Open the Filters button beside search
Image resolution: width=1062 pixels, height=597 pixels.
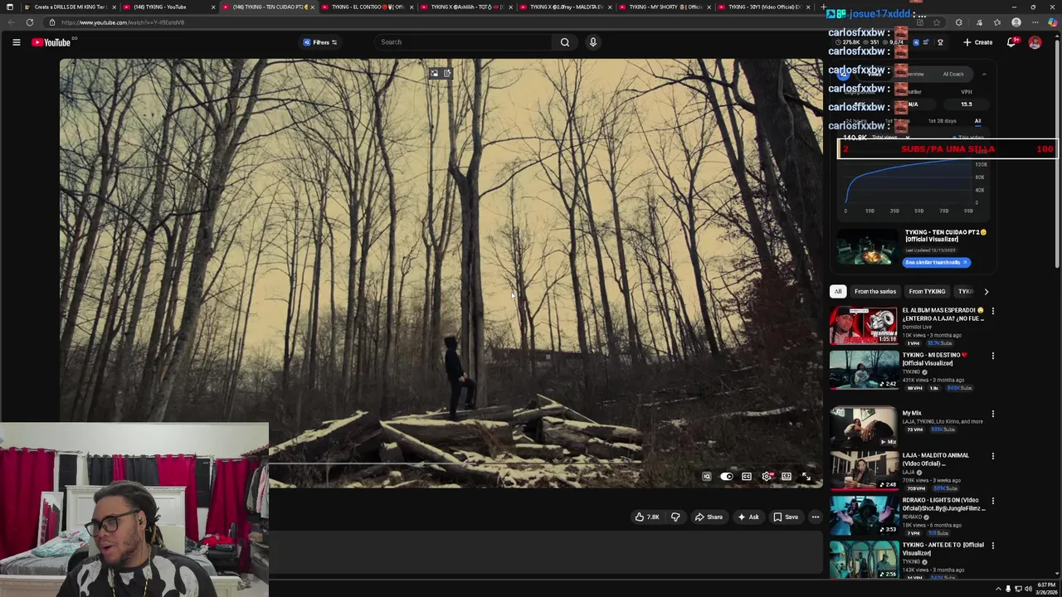click(320, 42)
